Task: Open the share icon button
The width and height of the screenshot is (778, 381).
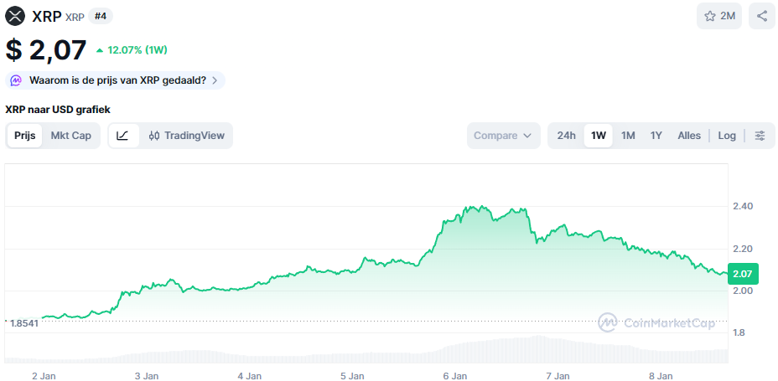Action: (761, 16)
